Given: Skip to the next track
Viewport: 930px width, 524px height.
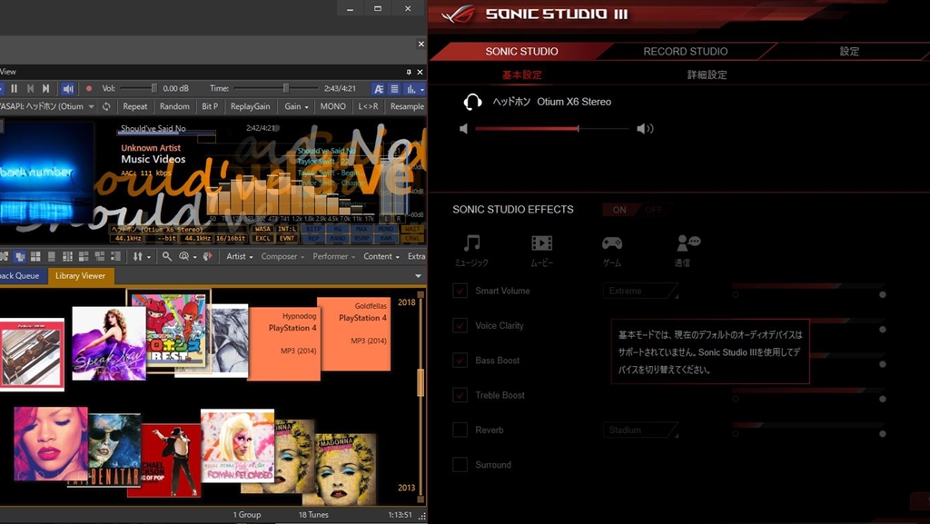Looking at the screenshot, I should tap(46, 88).
